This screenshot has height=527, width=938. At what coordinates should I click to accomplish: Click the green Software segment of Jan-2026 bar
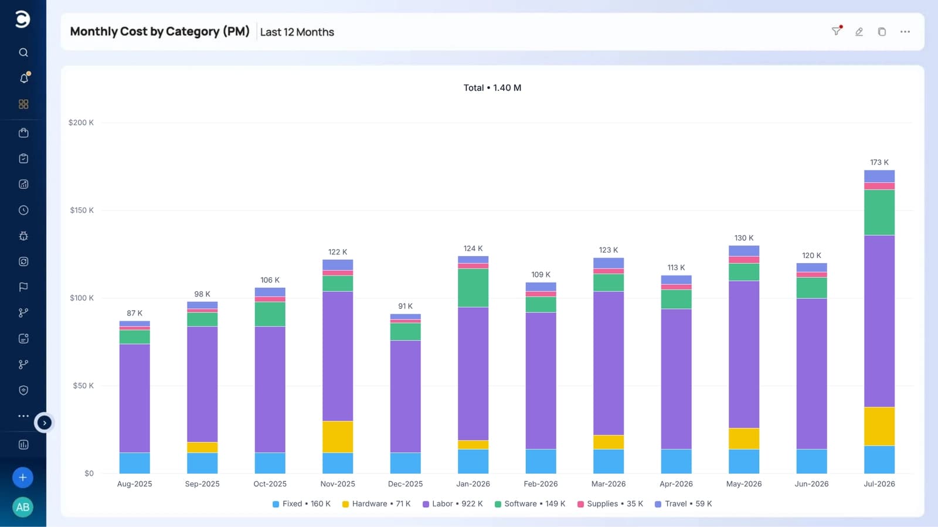click(x=473, y=288)
